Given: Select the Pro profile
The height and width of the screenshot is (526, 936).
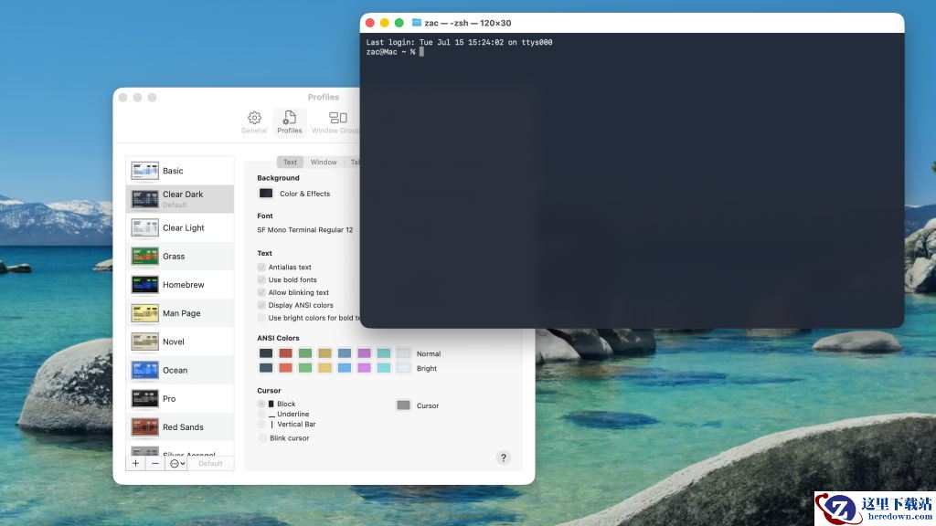Looking at the screenshot, I should 180,398.
